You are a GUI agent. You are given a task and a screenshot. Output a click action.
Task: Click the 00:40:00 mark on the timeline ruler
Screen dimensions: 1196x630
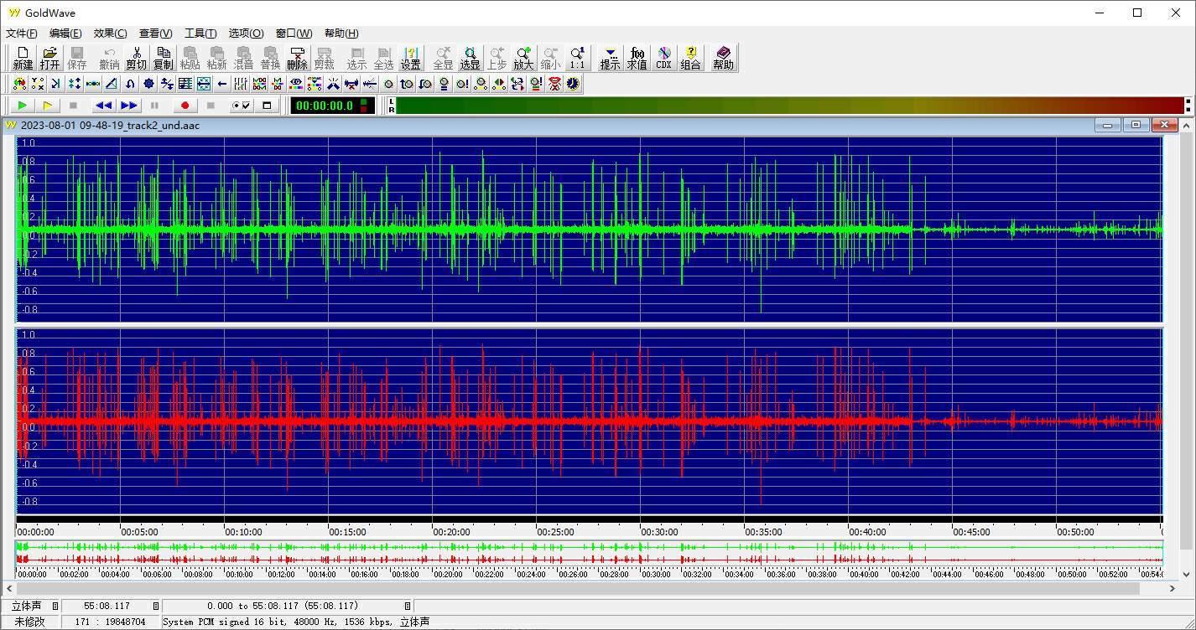867,531
